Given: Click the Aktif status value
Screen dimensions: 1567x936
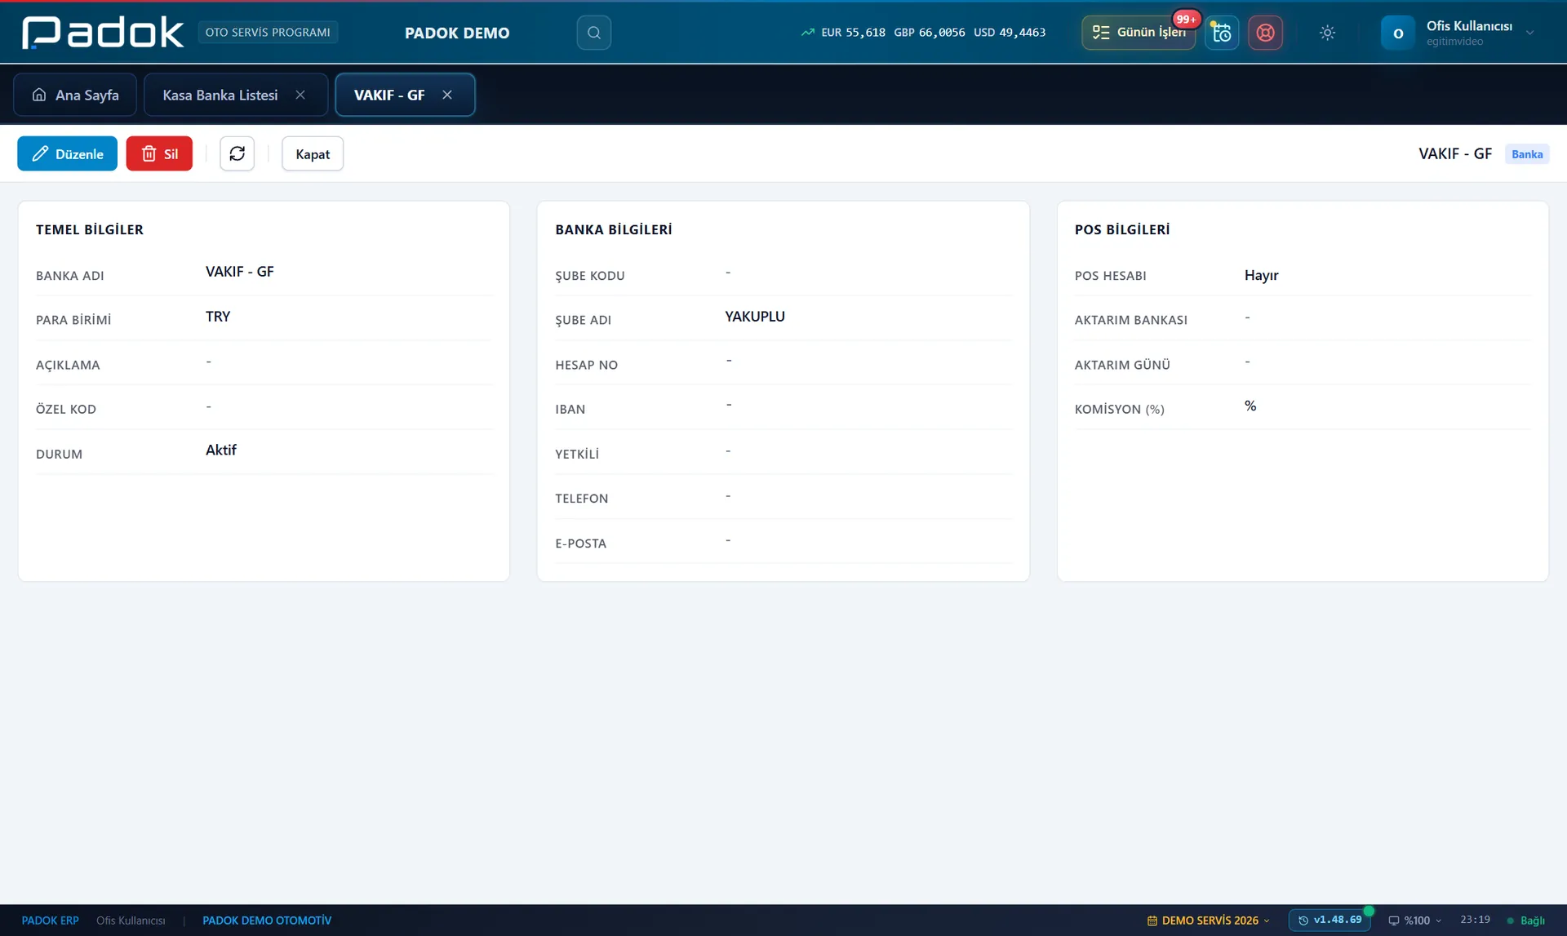Looking at the screenshot, I should click(x=221, y=450).
